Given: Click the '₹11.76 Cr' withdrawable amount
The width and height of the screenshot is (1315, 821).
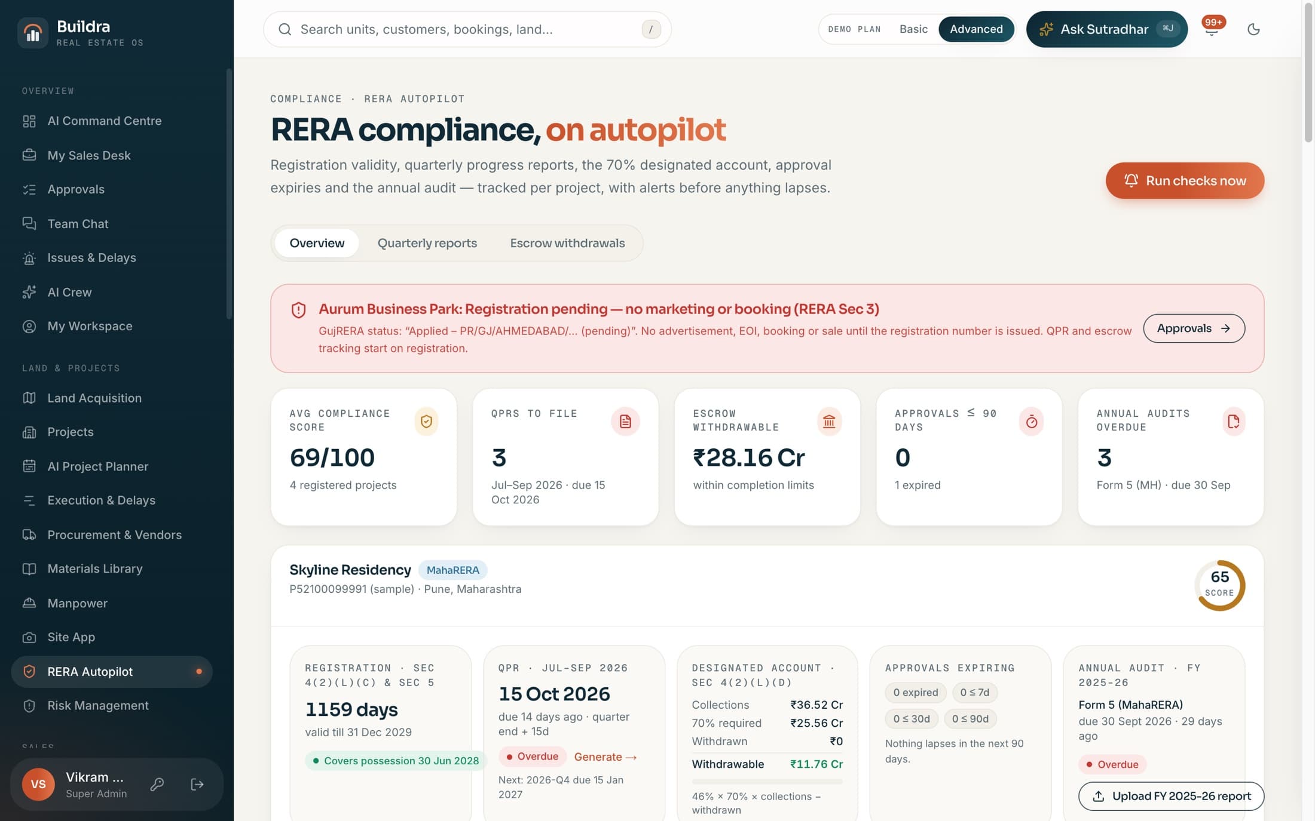Looking at the screenshot, I should (816, 764).
